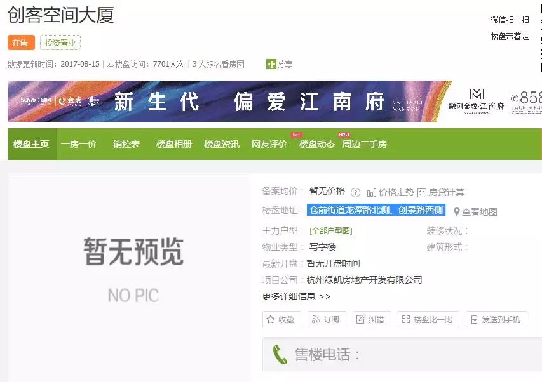This screenshot has height=382, width=542.
Task: Click the 发送到手机 mobile icon
Action: click(x=473, y=320)
